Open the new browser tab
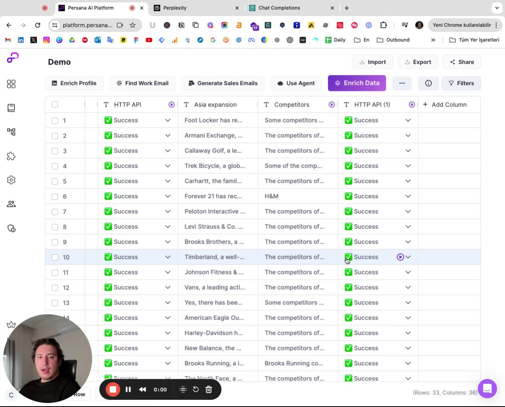 click(347, 8)
